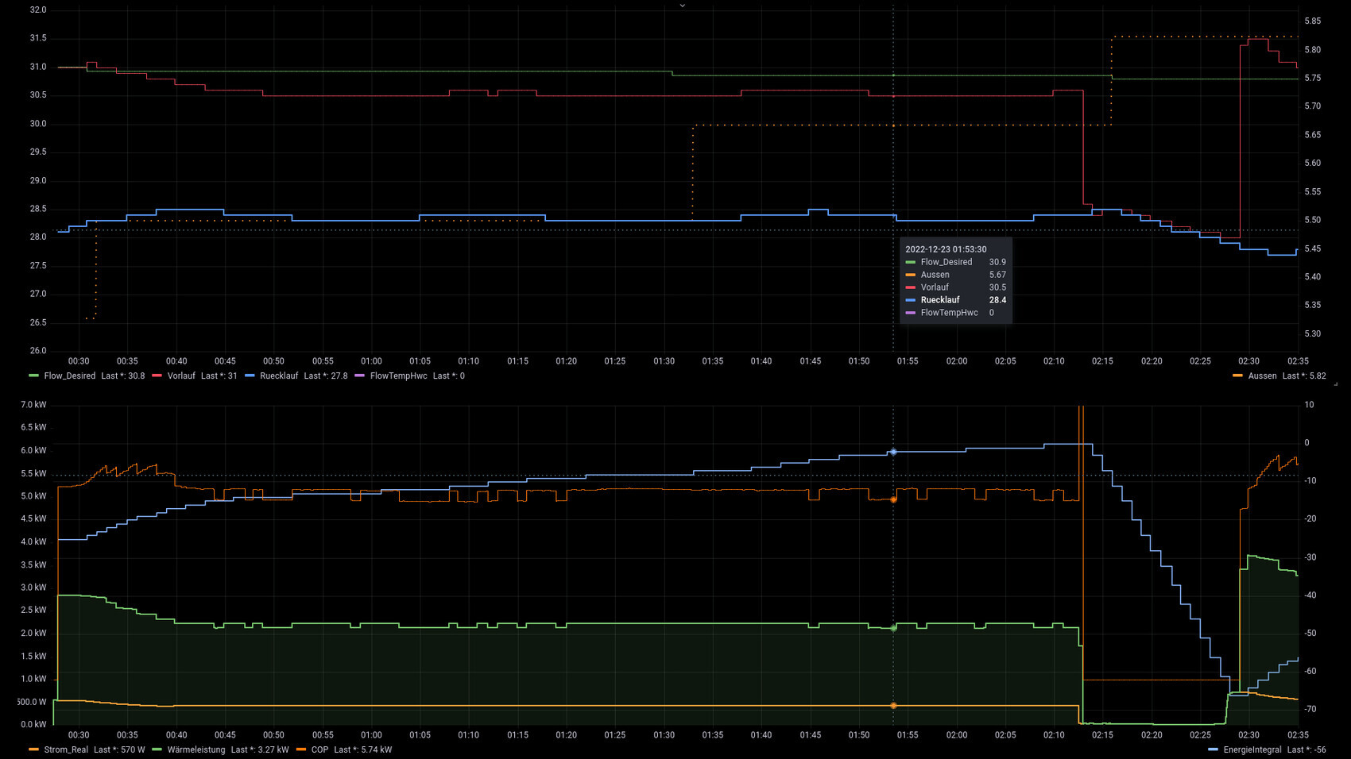Click the Wärmeleistung green legend color marker
Screen dimensions: 1351x759
(157, 749)
